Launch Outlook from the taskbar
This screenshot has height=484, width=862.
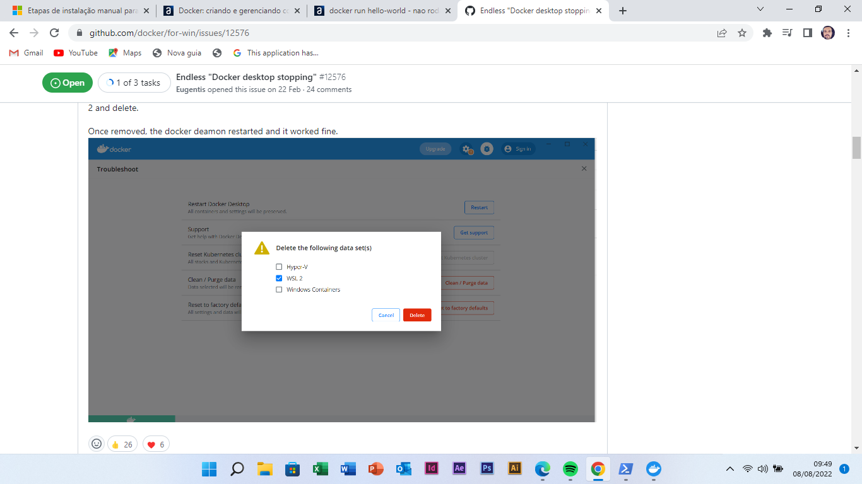point(403,469)
